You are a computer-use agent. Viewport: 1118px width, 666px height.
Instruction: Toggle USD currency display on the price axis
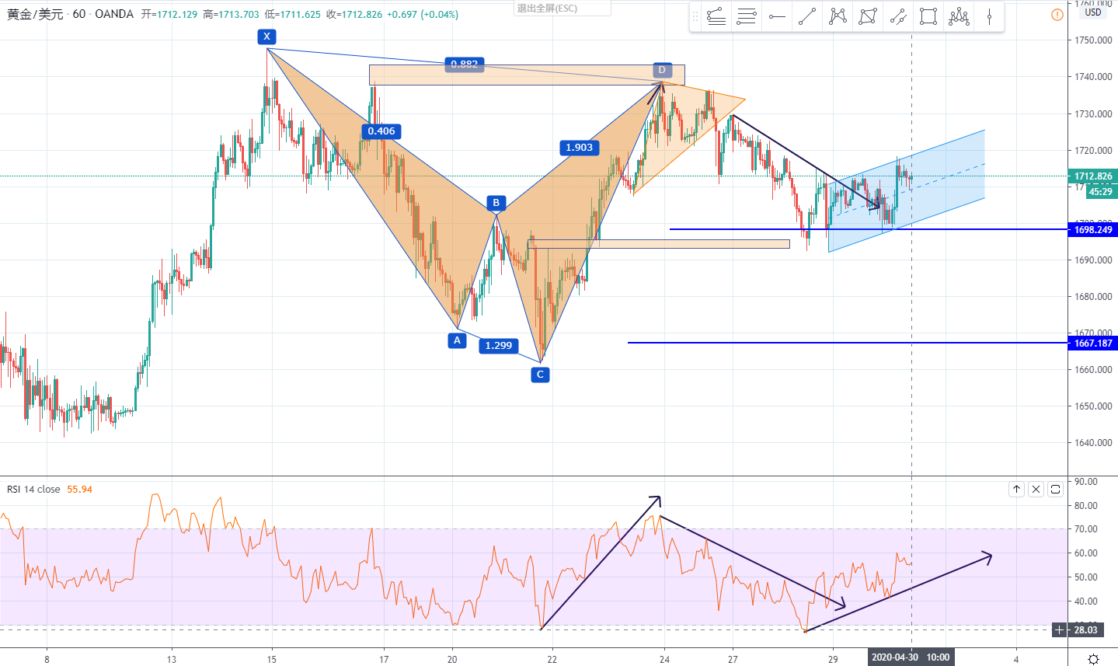pyautogui.click(x=1092, y=13)
